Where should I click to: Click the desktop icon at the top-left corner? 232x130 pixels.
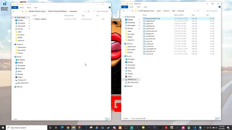point(5,6)
